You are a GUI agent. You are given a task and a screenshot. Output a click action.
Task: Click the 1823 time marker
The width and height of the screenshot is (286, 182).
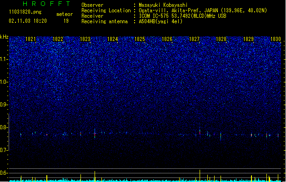85,39
